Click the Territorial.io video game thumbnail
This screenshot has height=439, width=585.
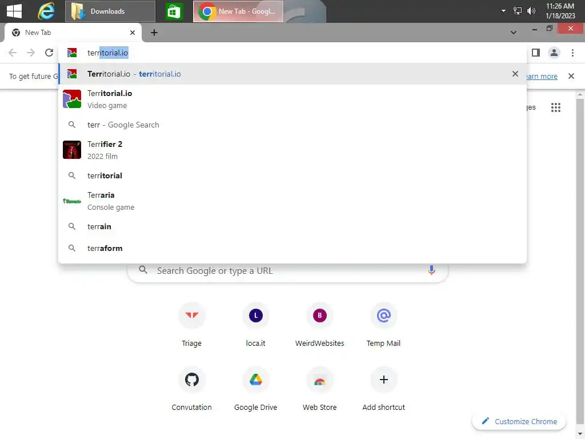72,99
